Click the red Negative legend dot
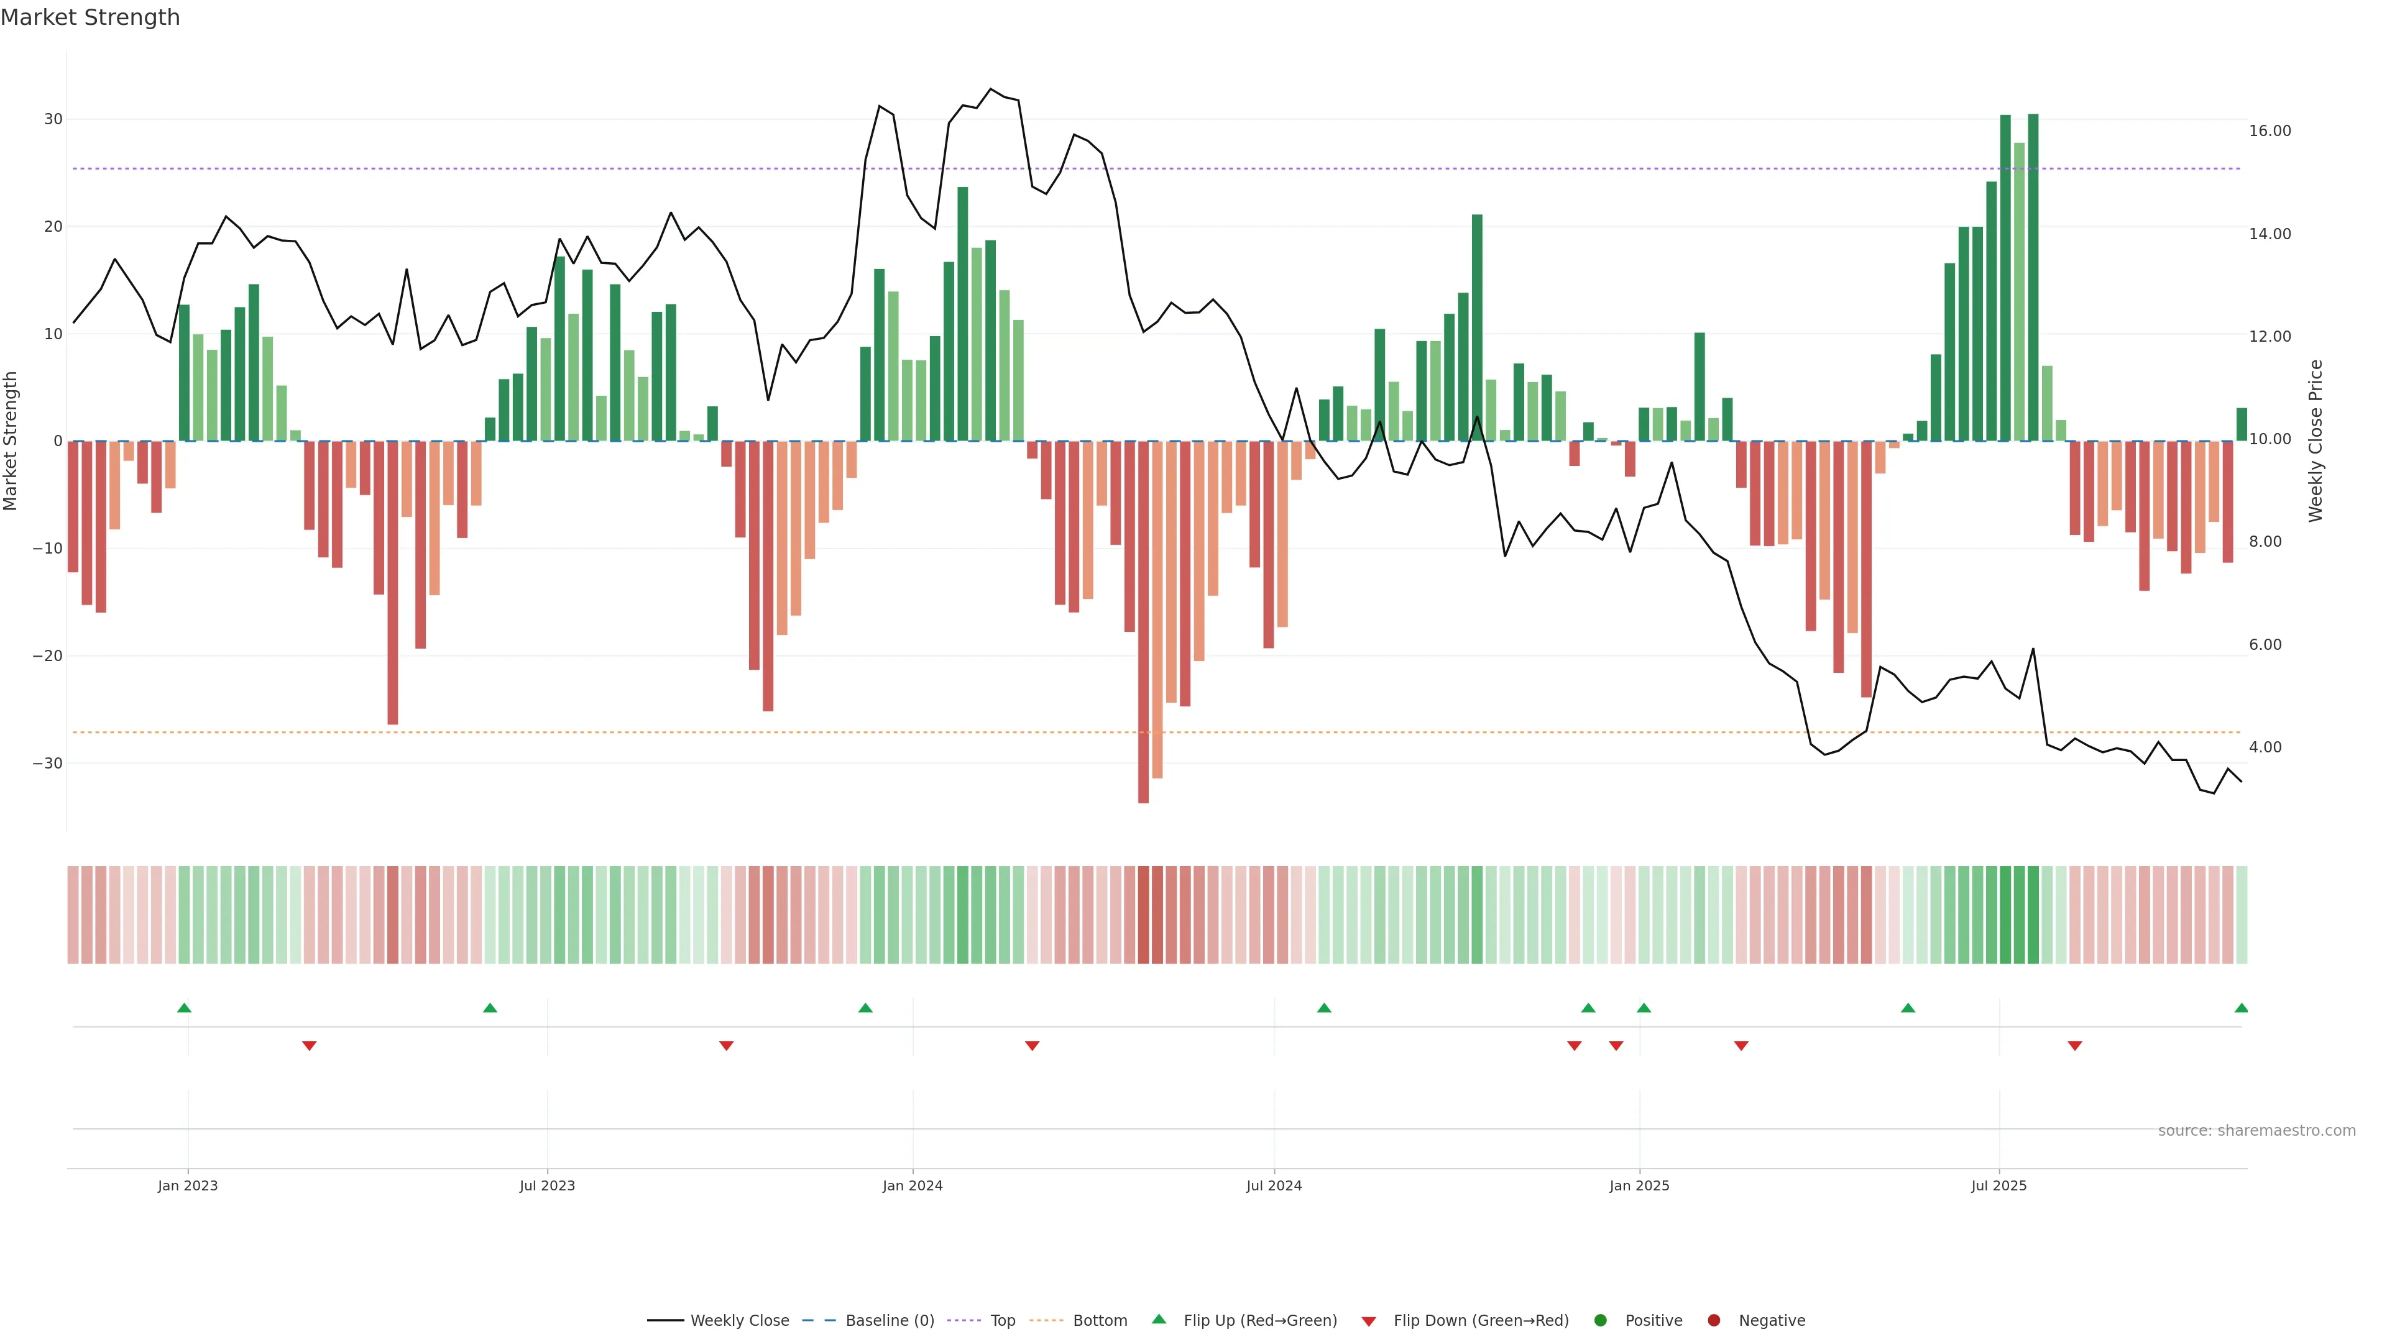 [1713, 1321]
